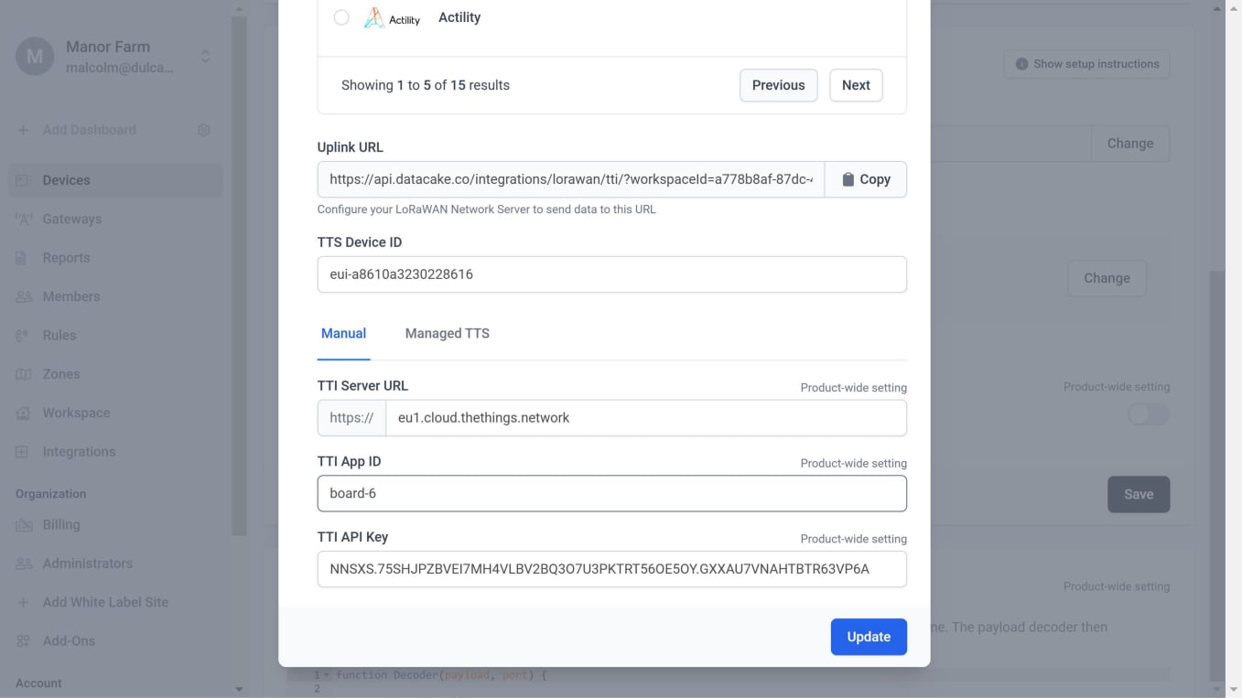Open the Rules section
This screenshot has width=1242, height=698.
click(59, 335)
